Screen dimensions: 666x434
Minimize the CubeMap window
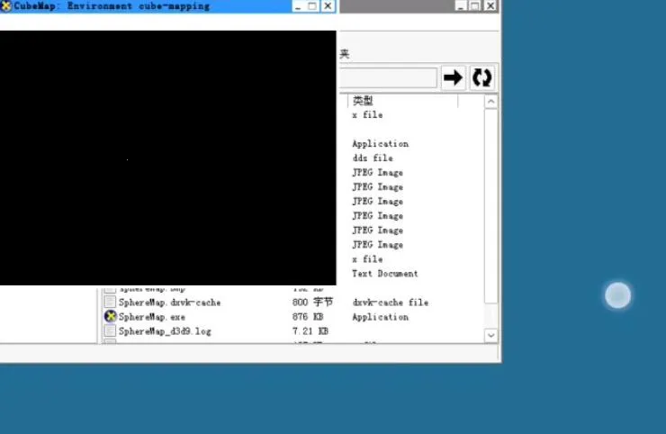[298, 6]
